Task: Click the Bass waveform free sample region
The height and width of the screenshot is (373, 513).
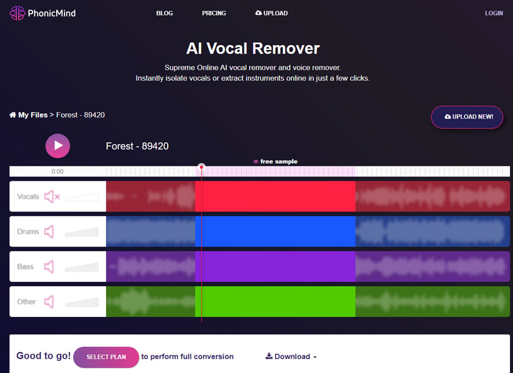Action: point(275,266)
